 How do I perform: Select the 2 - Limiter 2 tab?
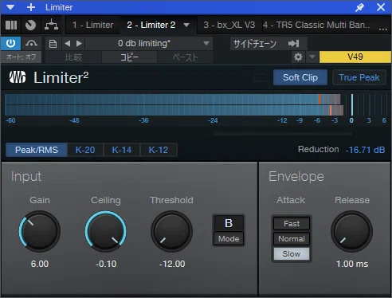[151, 25]
